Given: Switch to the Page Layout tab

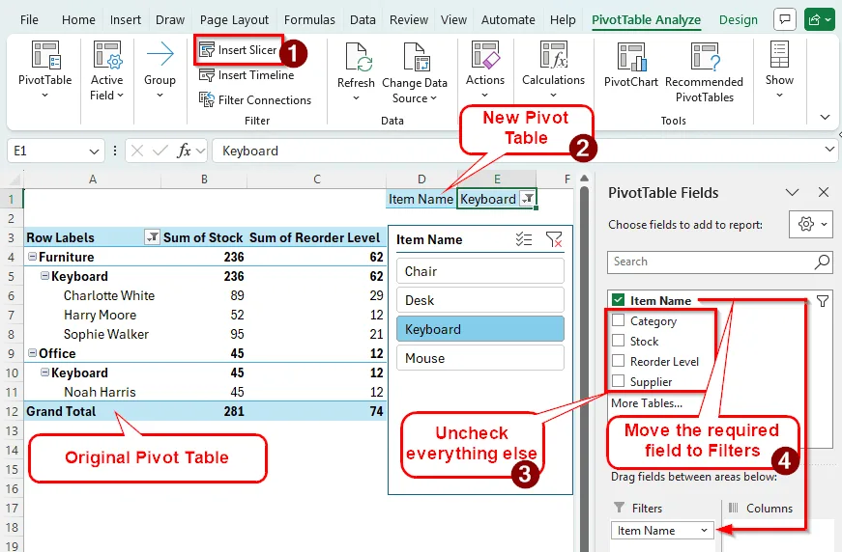Looking at the screenshot, I should click(234, 20).
